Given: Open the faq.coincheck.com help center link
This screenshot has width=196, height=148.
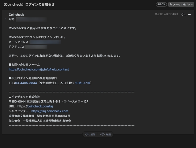Looking at the screenshot, I should click(x=50, y=111).
